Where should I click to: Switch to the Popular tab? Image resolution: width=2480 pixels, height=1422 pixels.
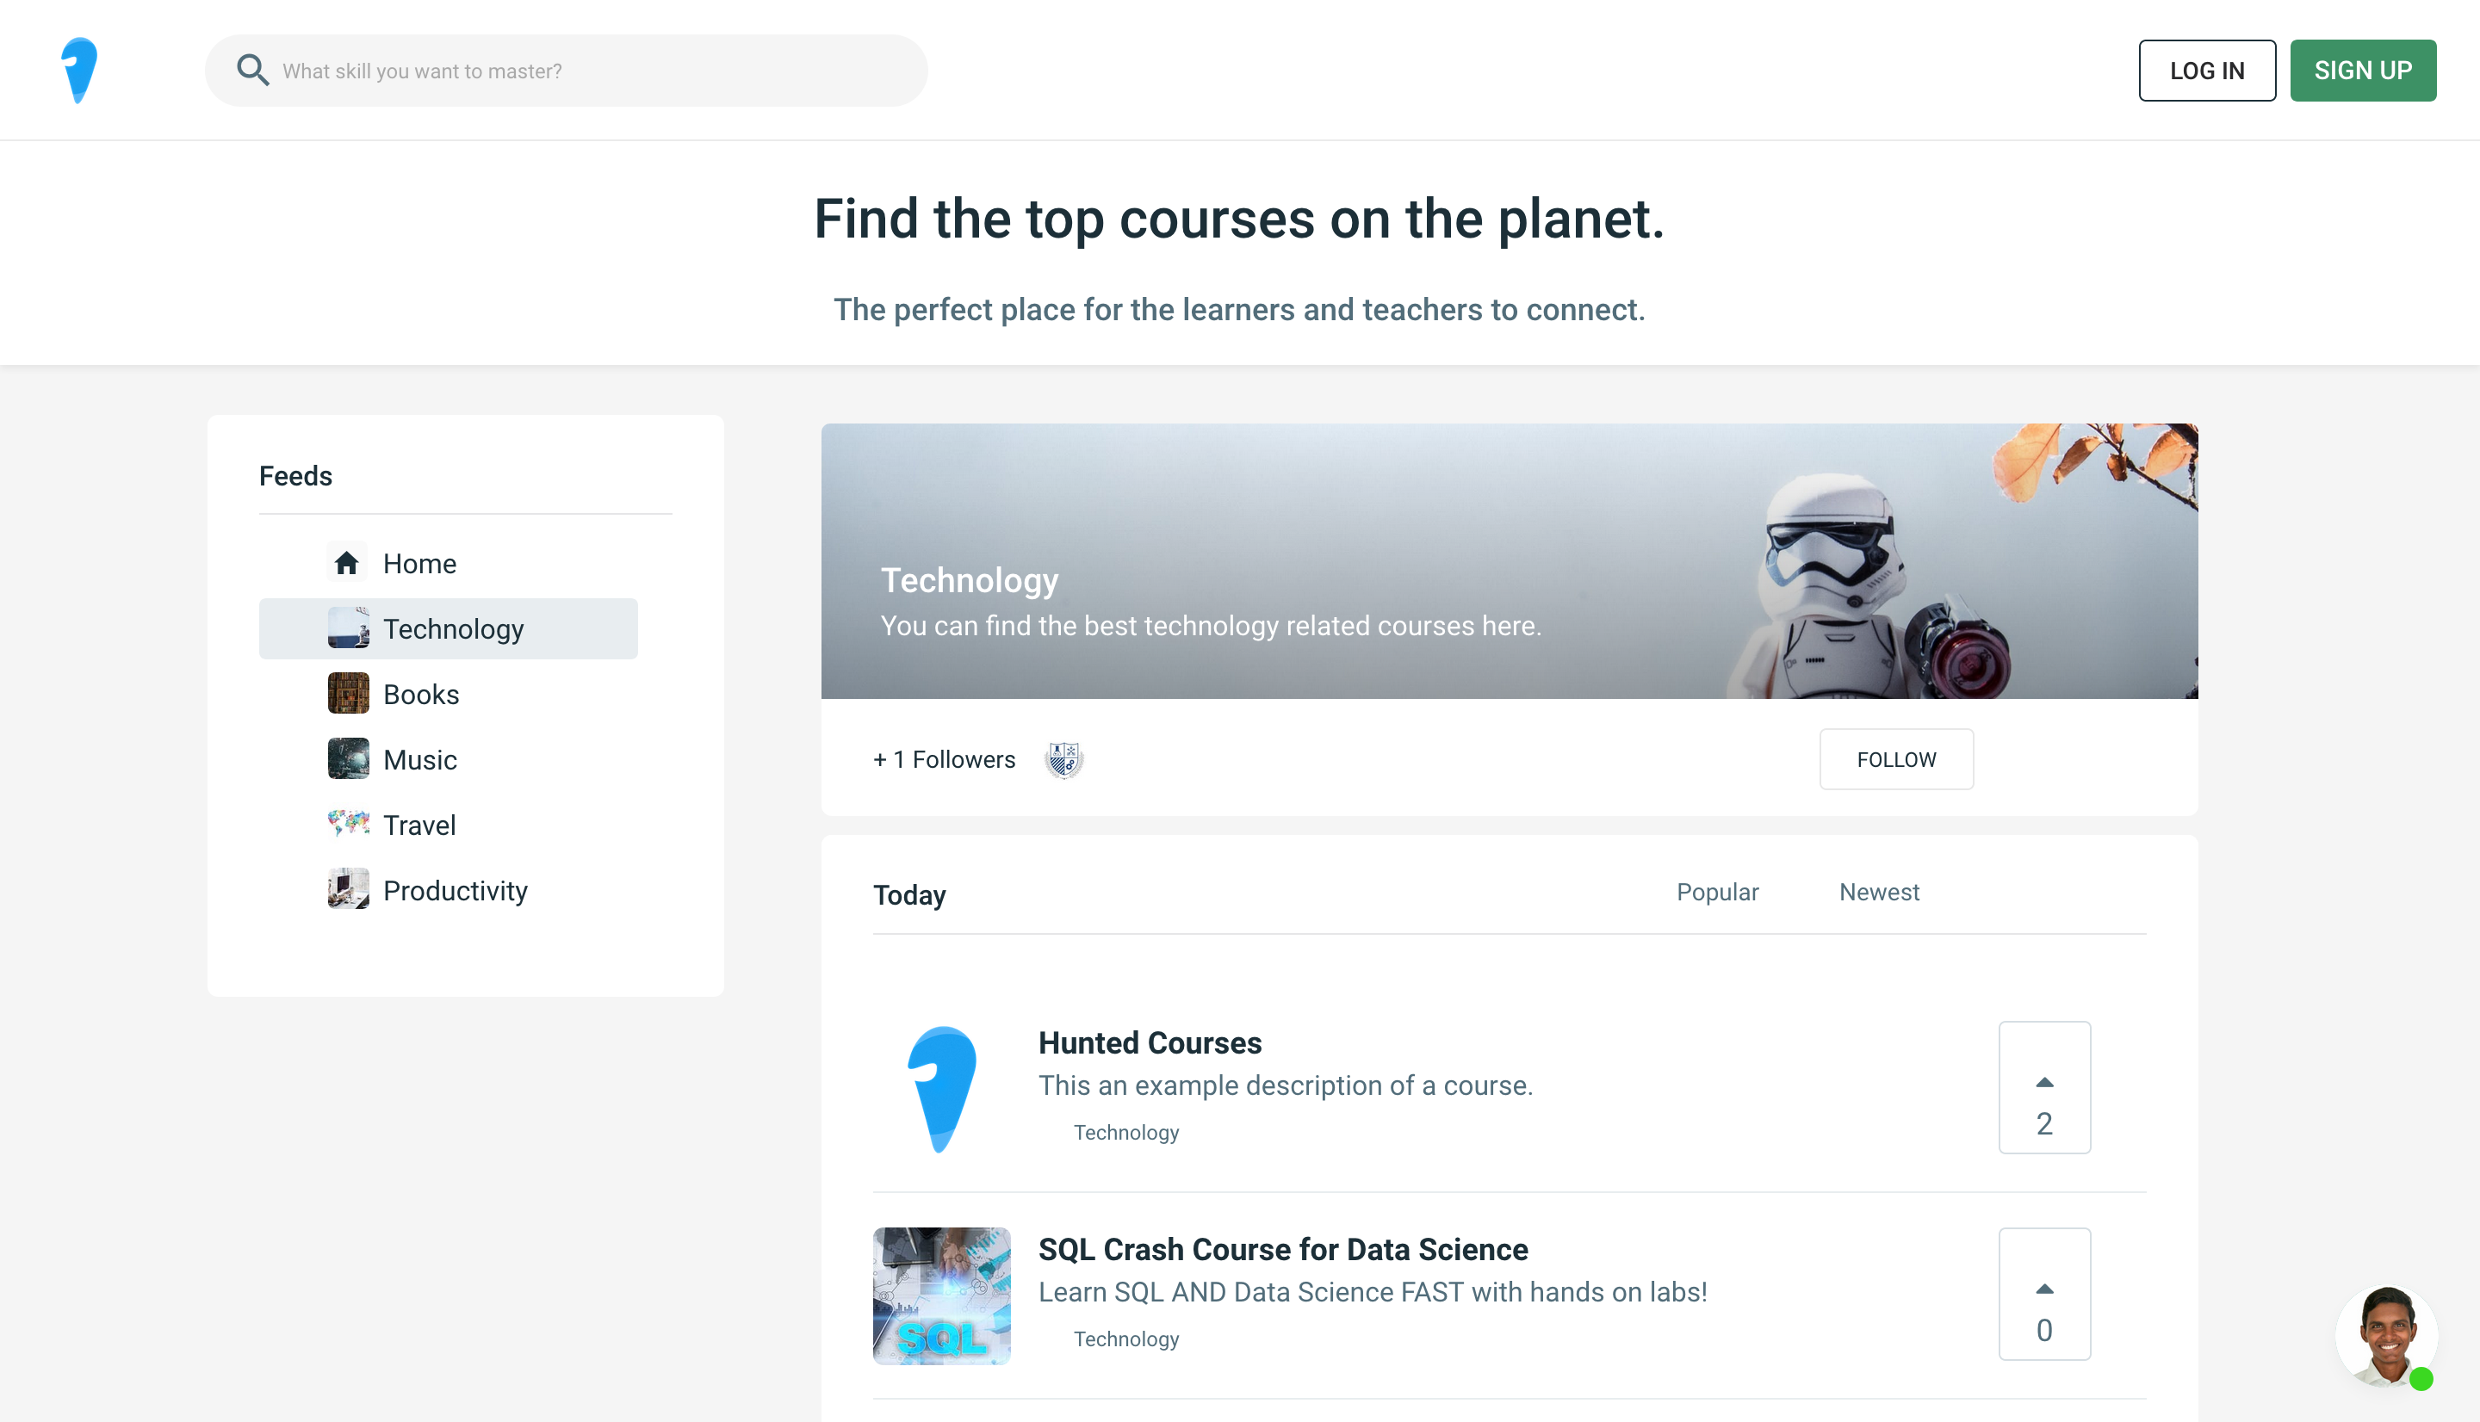point(1717,892)
